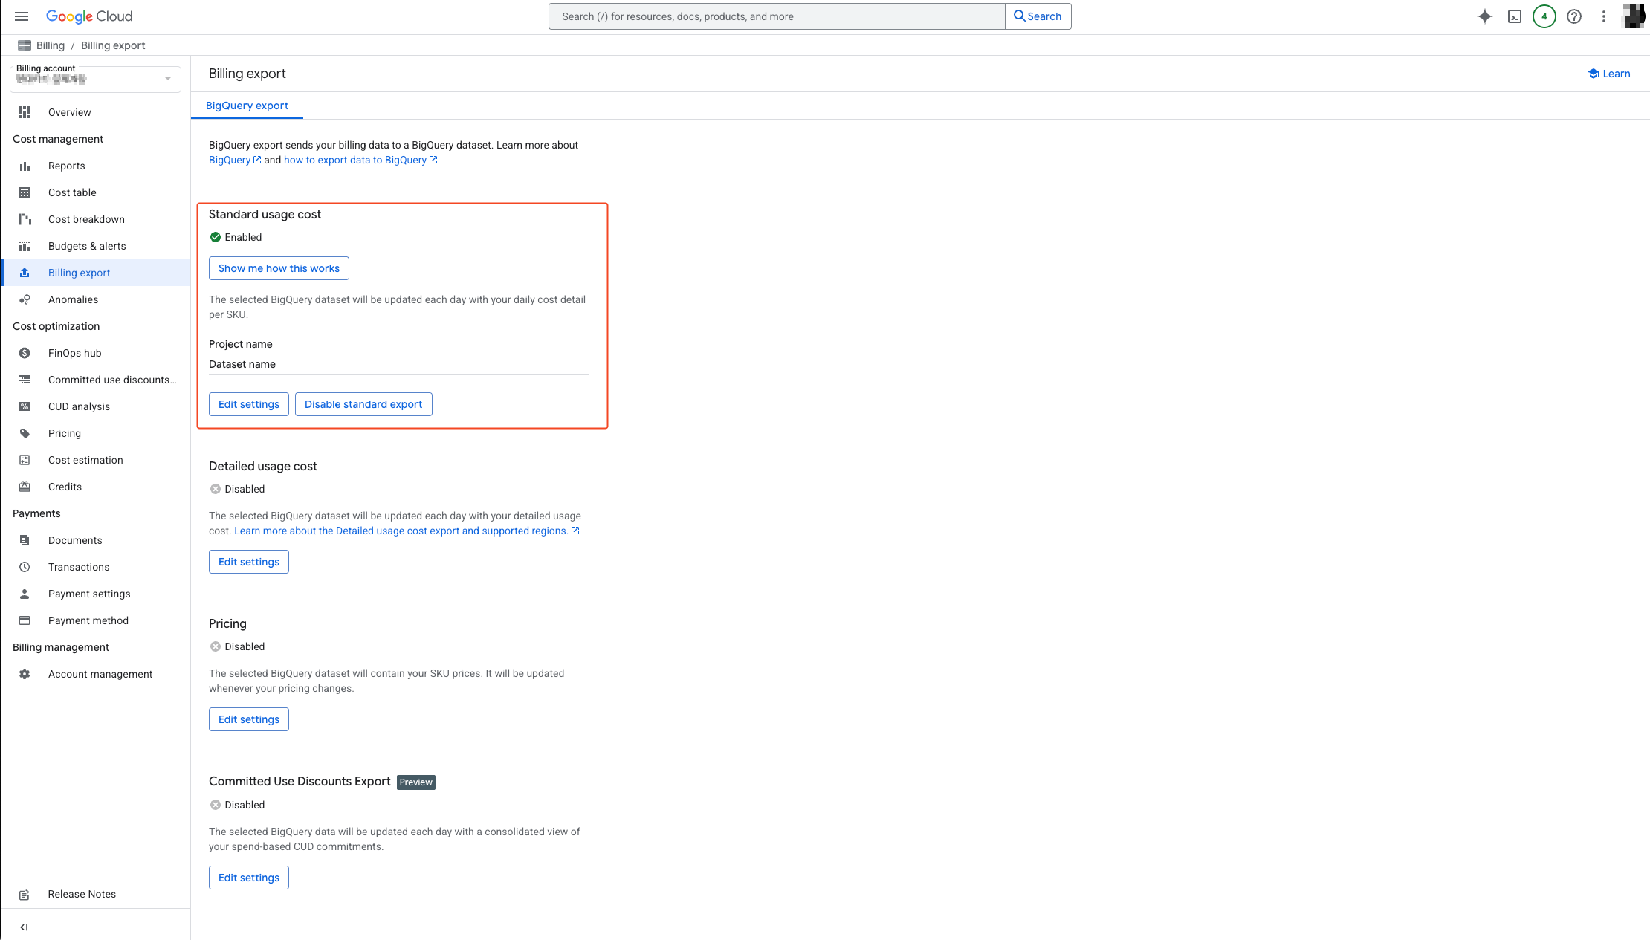This screenshot has height=940, width=1650.
Task: Open notifications badge showing 4
Action: click(1544, 16)
